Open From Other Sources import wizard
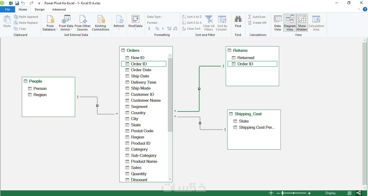Viewport: 368px width, 196px height. (x=82, y=23)
